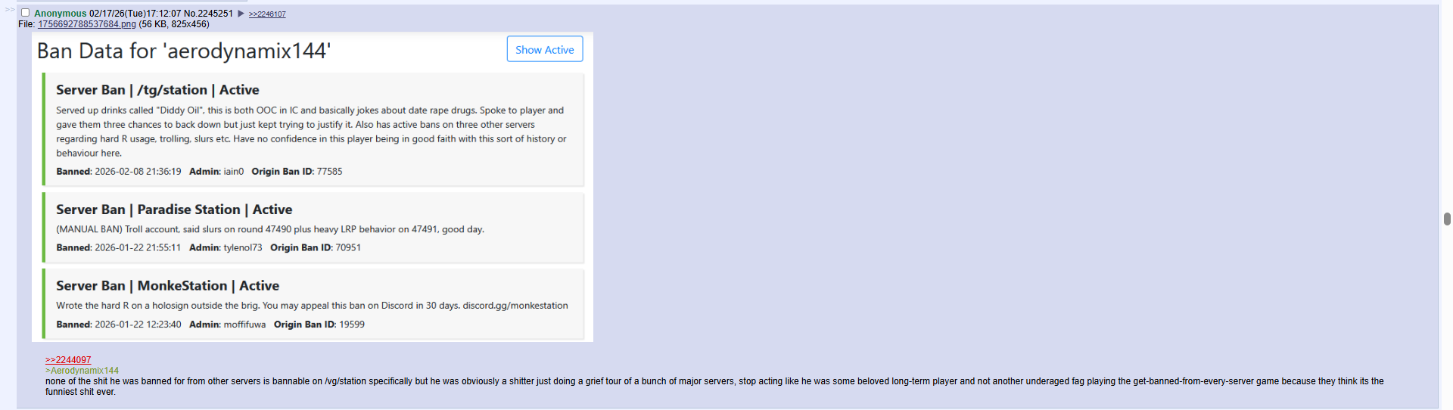This screenshot has width=1453, height=410.
Task: Click the 'Server Ban | /tg/station | Active' heading
Action: (157, 90)
